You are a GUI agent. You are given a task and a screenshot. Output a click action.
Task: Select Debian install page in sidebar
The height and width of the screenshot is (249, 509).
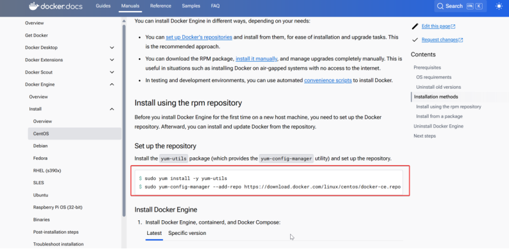(x=40, y=146)
